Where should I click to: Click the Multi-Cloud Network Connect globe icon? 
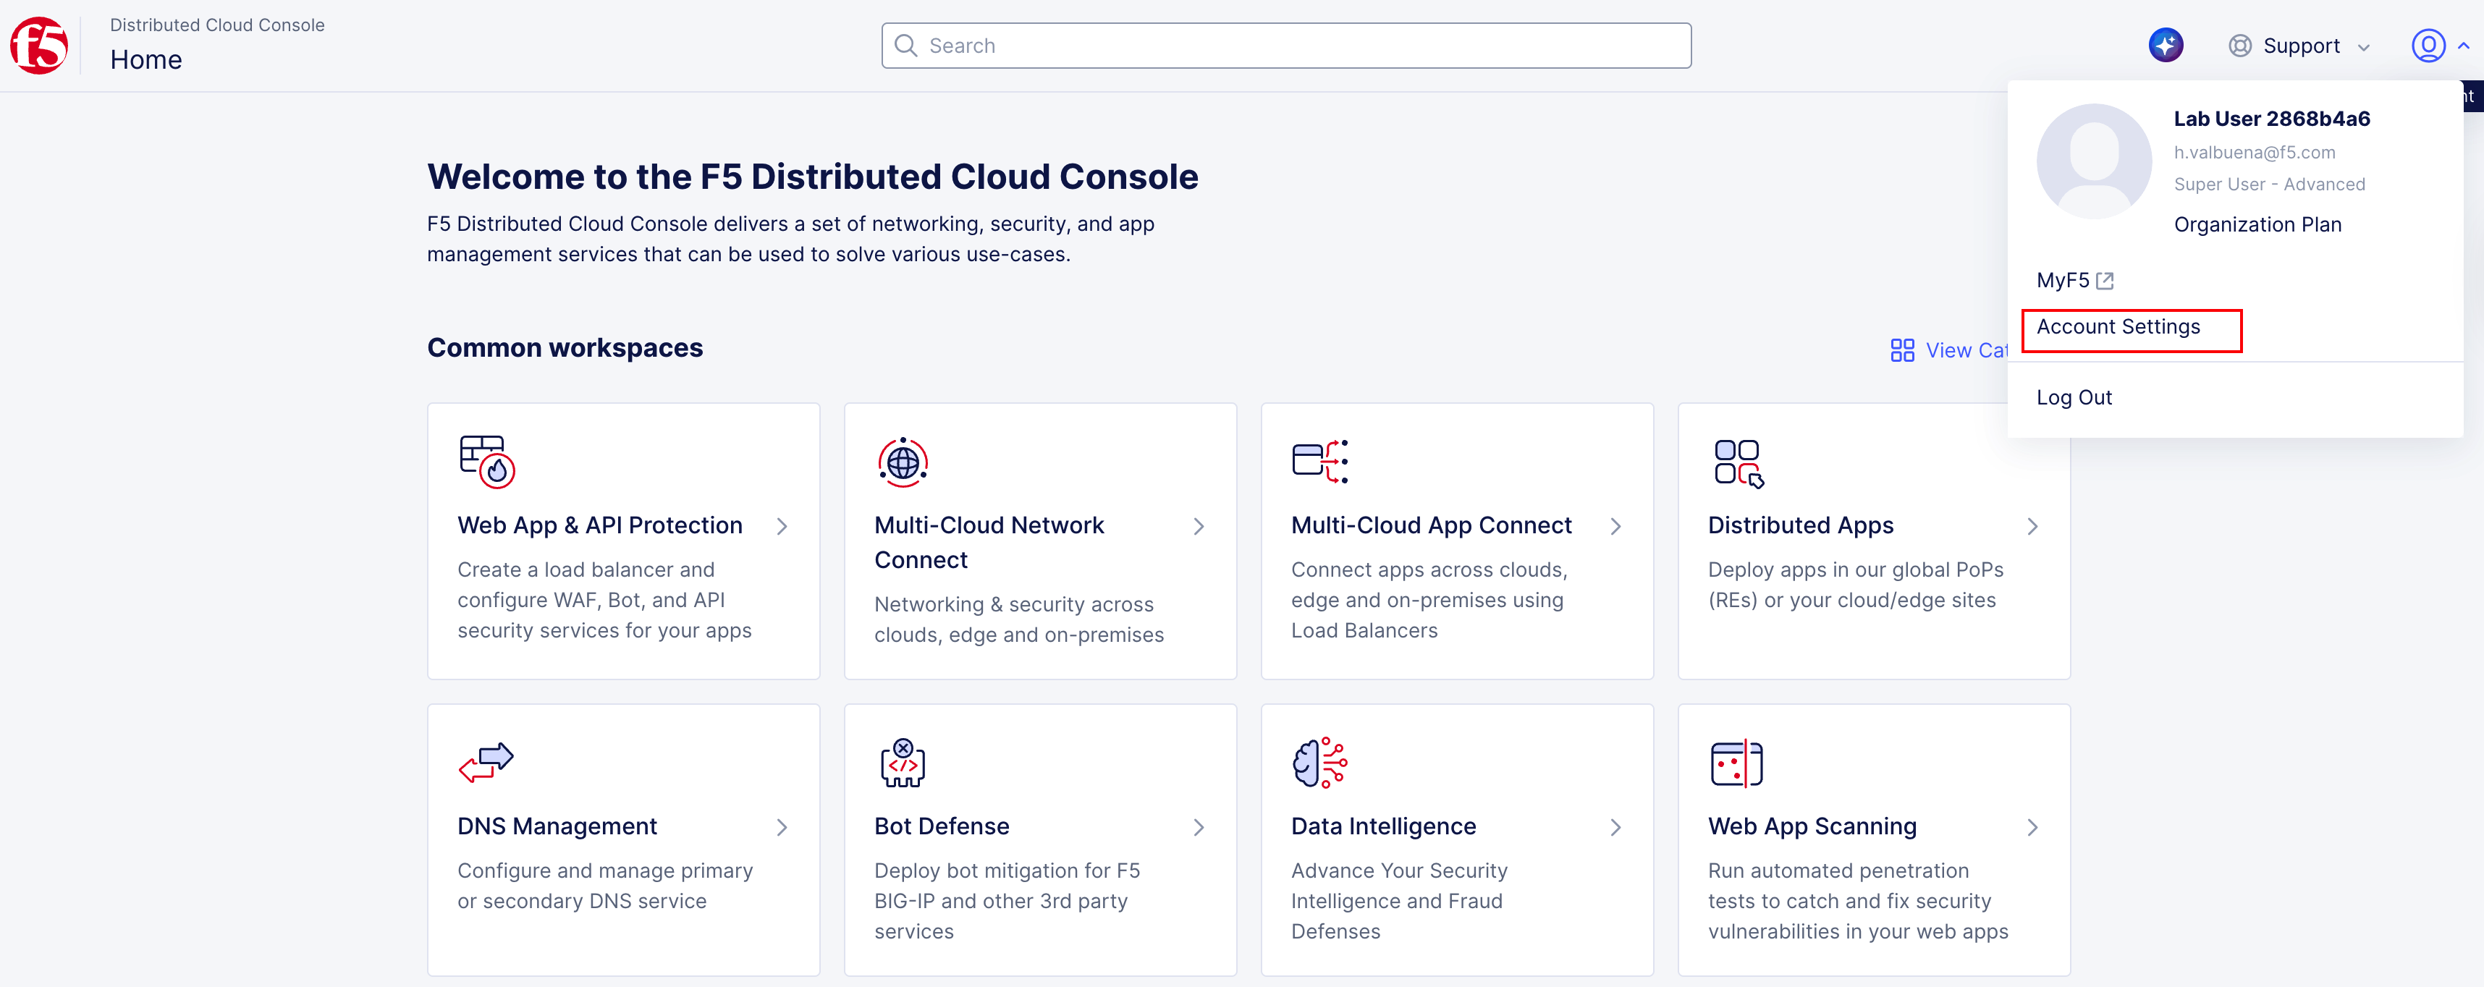(x=903, y=462)
